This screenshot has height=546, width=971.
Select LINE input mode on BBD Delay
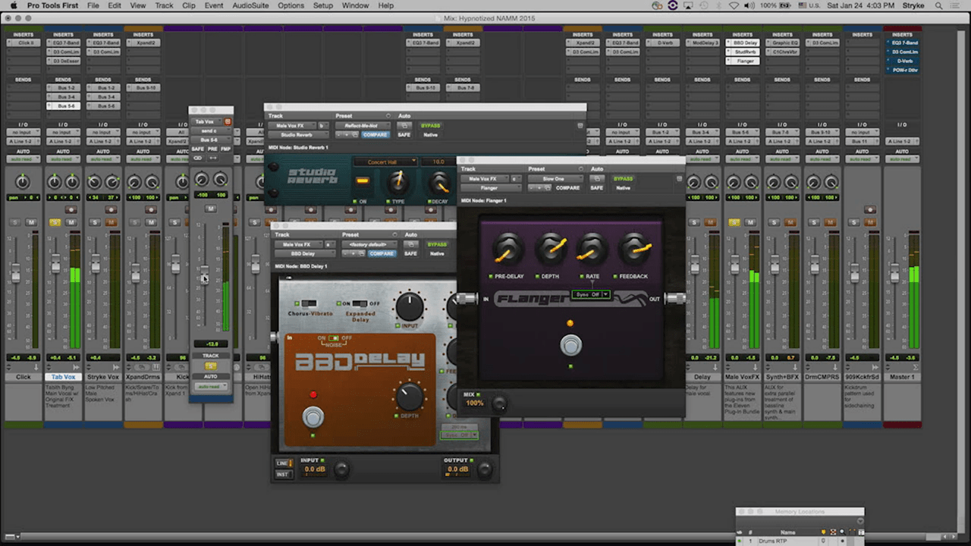coord(282,463)
